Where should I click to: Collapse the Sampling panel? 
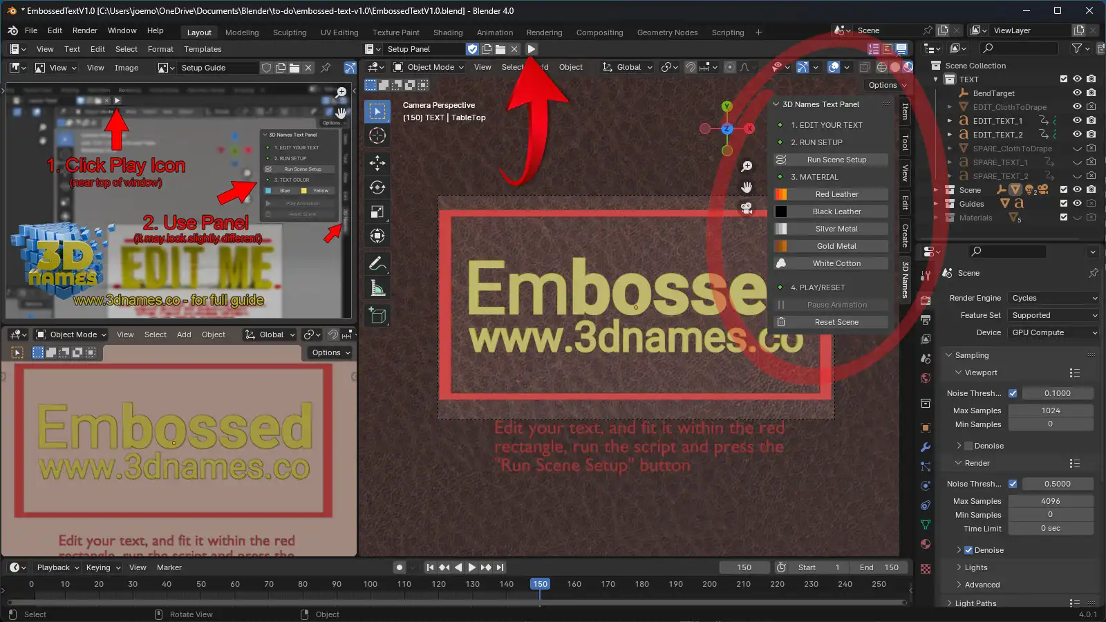pyautogui.click(x=972, y=355)
